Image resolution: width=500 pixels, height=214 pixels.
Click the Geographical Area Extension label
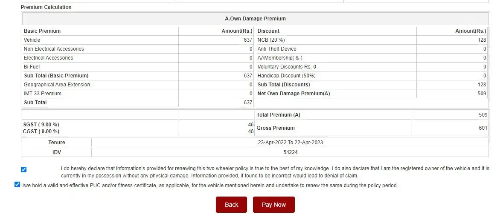click(57, 85)
